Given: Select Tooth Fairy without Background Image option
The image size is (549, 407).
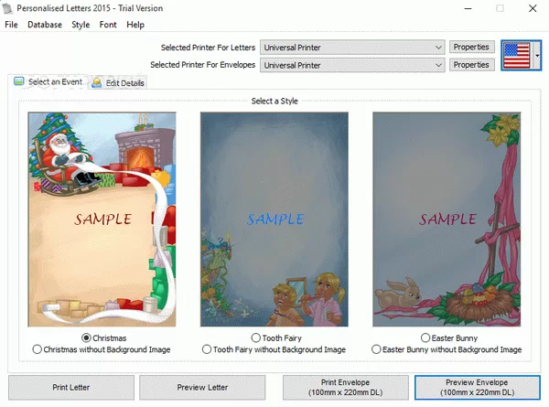Looking at the screenshot, I should pyautogui.click(x=206, y=349).
